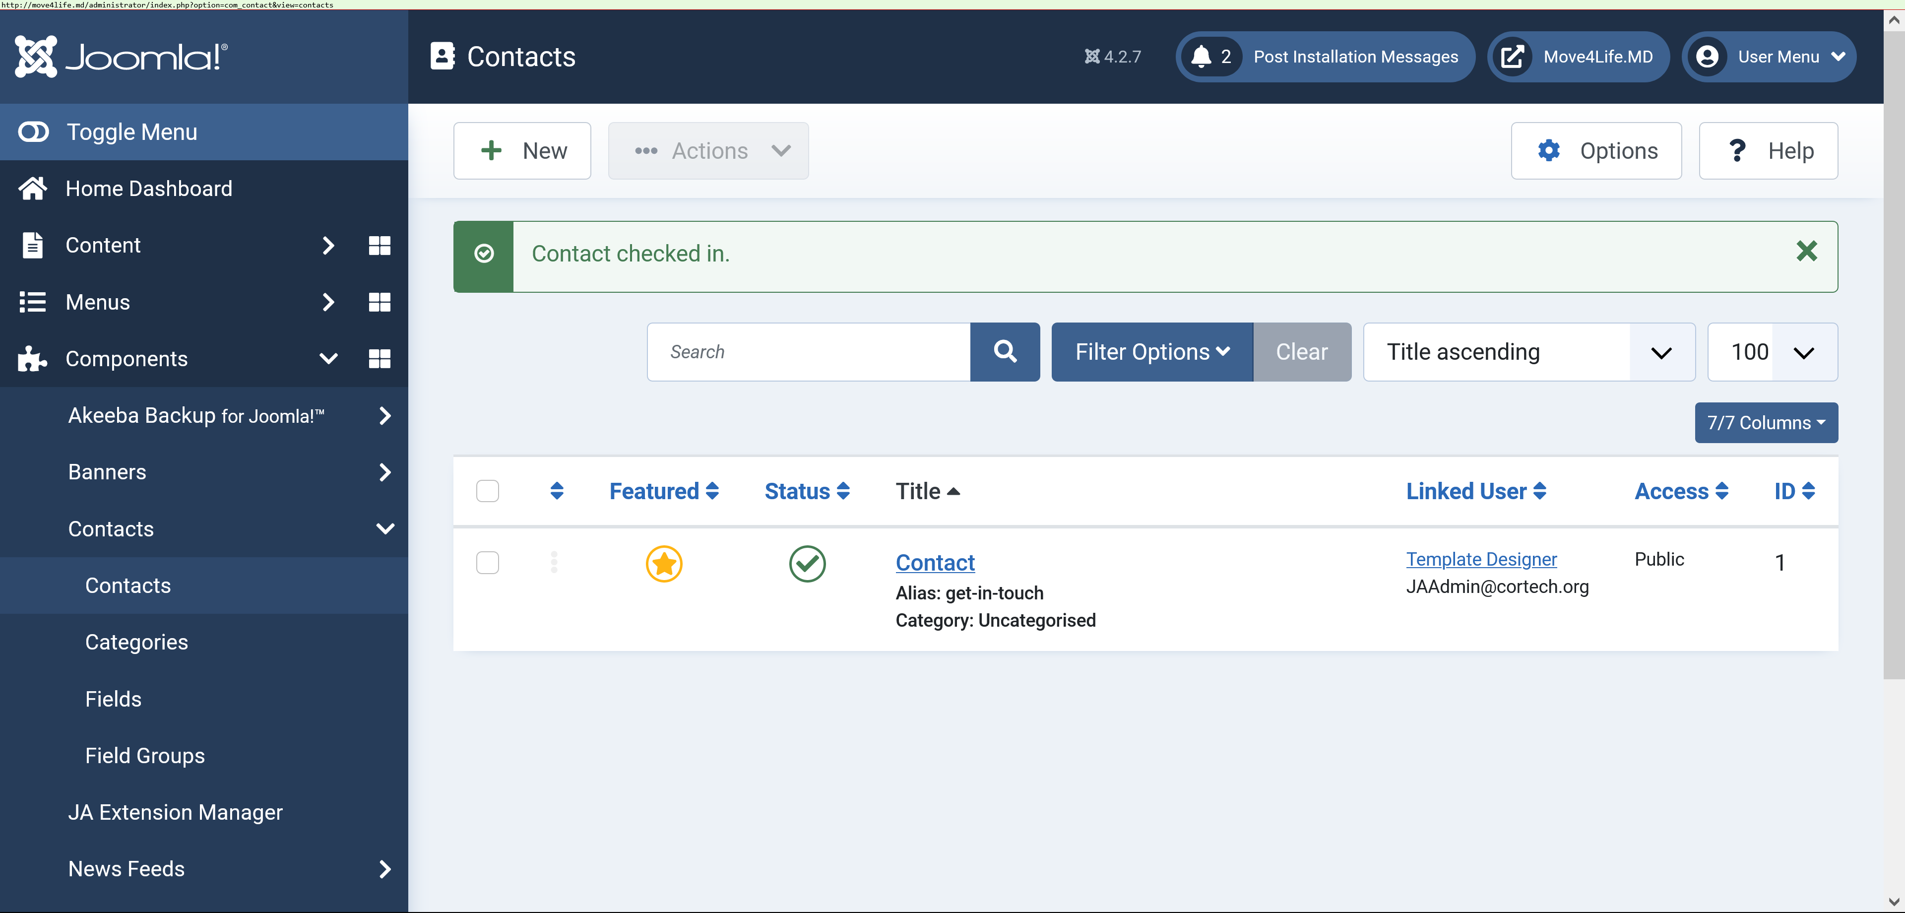Image resolution: width=1905 pixels, height=913 pixels.
Task: Open the Template Designer user link
Action: [1480, 559]
